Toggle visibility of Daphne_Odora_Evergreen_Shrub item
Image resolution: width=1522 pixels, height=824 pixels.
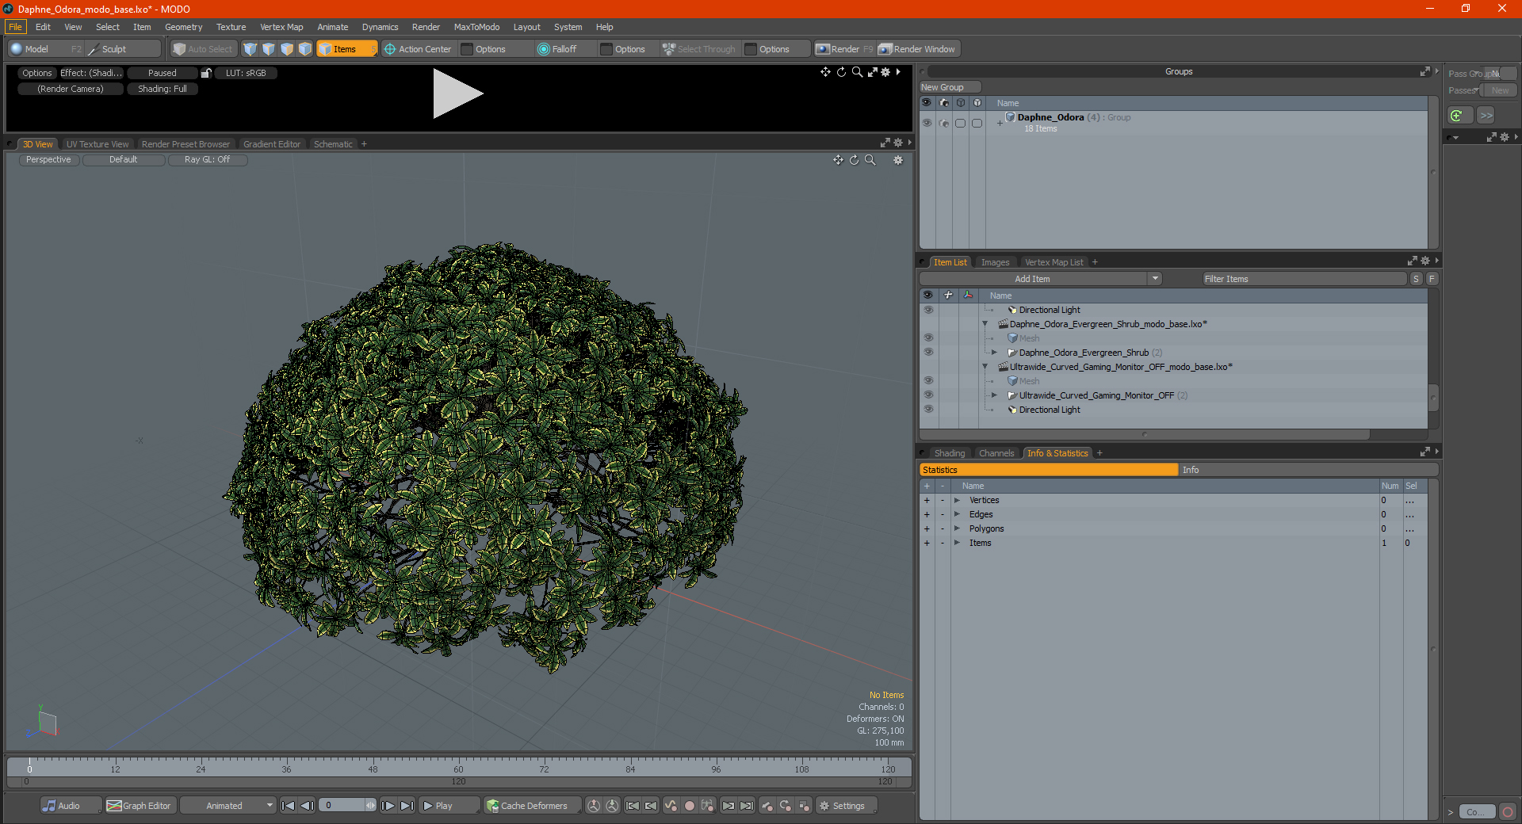coord(928,353)
